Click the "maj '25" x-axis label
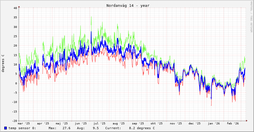This screenshot has width=254, height=132. pyautogui.click(x=62, y=124)
